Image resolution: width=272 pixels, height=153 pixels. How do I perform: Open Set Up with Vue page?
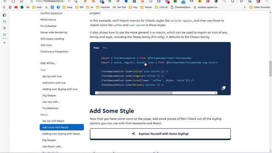[52, 76]
